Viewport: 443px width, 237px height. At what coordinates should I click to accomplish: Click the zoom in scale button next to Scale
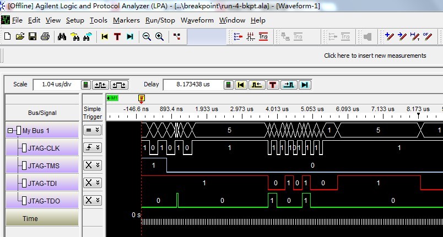tap(100, 85)
